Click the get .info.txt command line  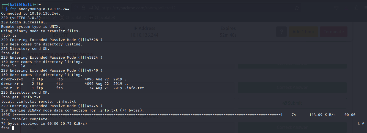click(26, 97)
